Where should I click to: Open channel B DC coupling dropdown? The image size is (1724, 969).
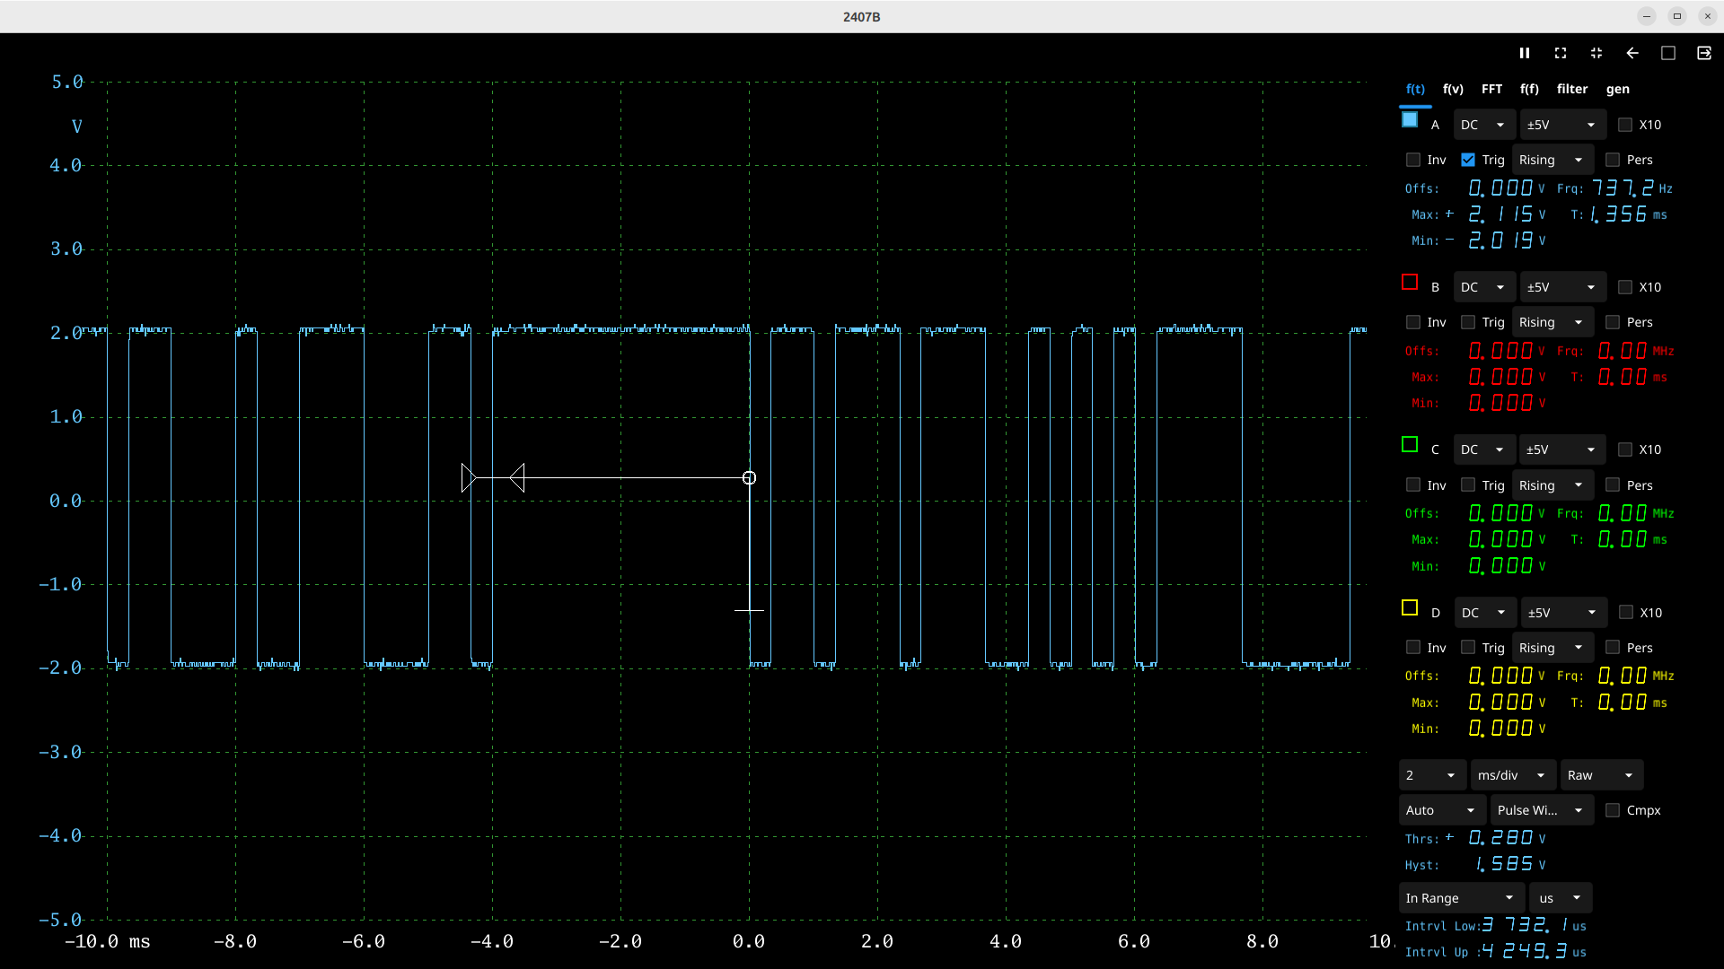pyautogui.click(x=1484, y=287)
